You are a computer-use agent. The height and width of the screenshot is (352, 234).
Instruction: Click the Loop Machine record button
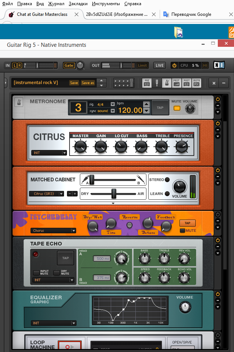pos(70,346)
